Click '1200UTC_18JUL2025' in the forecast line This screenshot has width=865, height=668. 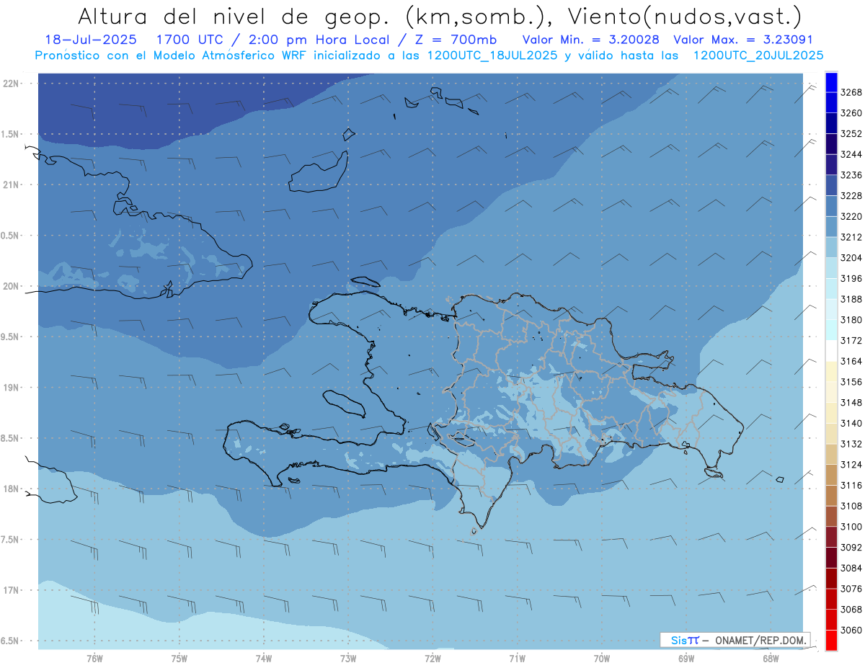492,55
